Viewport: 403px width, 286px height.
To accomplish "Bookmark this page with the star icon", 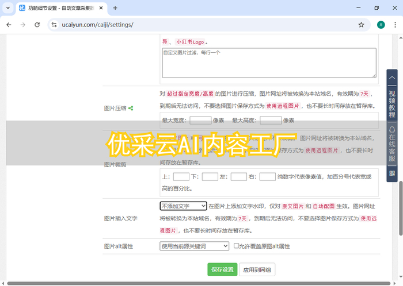I will [x=361, y=25].
